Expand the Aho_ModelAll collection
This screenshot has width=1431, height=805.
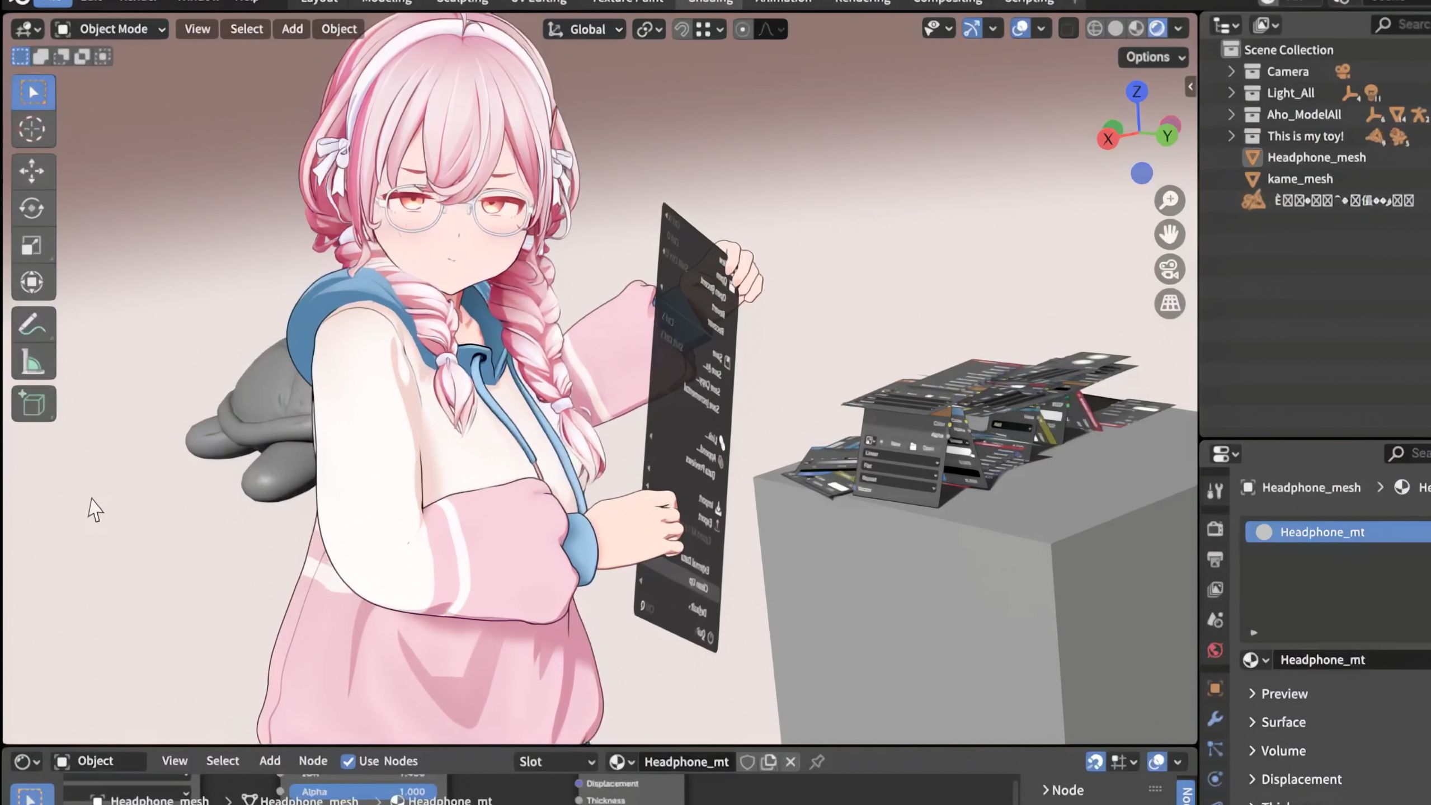click(1231, 115)
